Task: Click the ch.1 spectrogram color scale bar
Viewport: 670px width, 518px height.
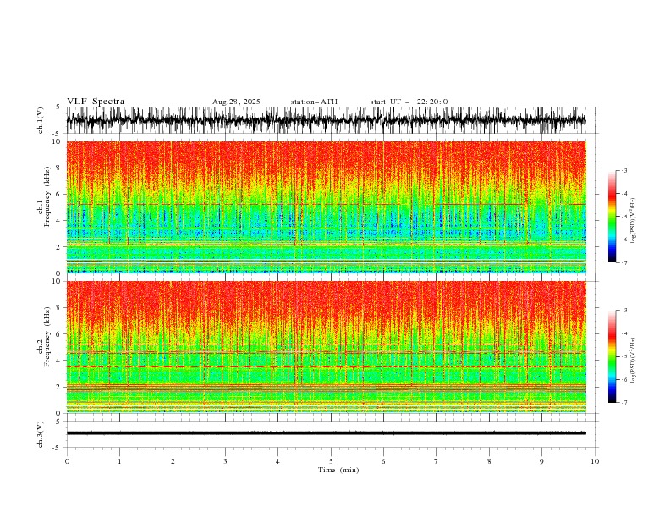Action: [x=612, y=217]
